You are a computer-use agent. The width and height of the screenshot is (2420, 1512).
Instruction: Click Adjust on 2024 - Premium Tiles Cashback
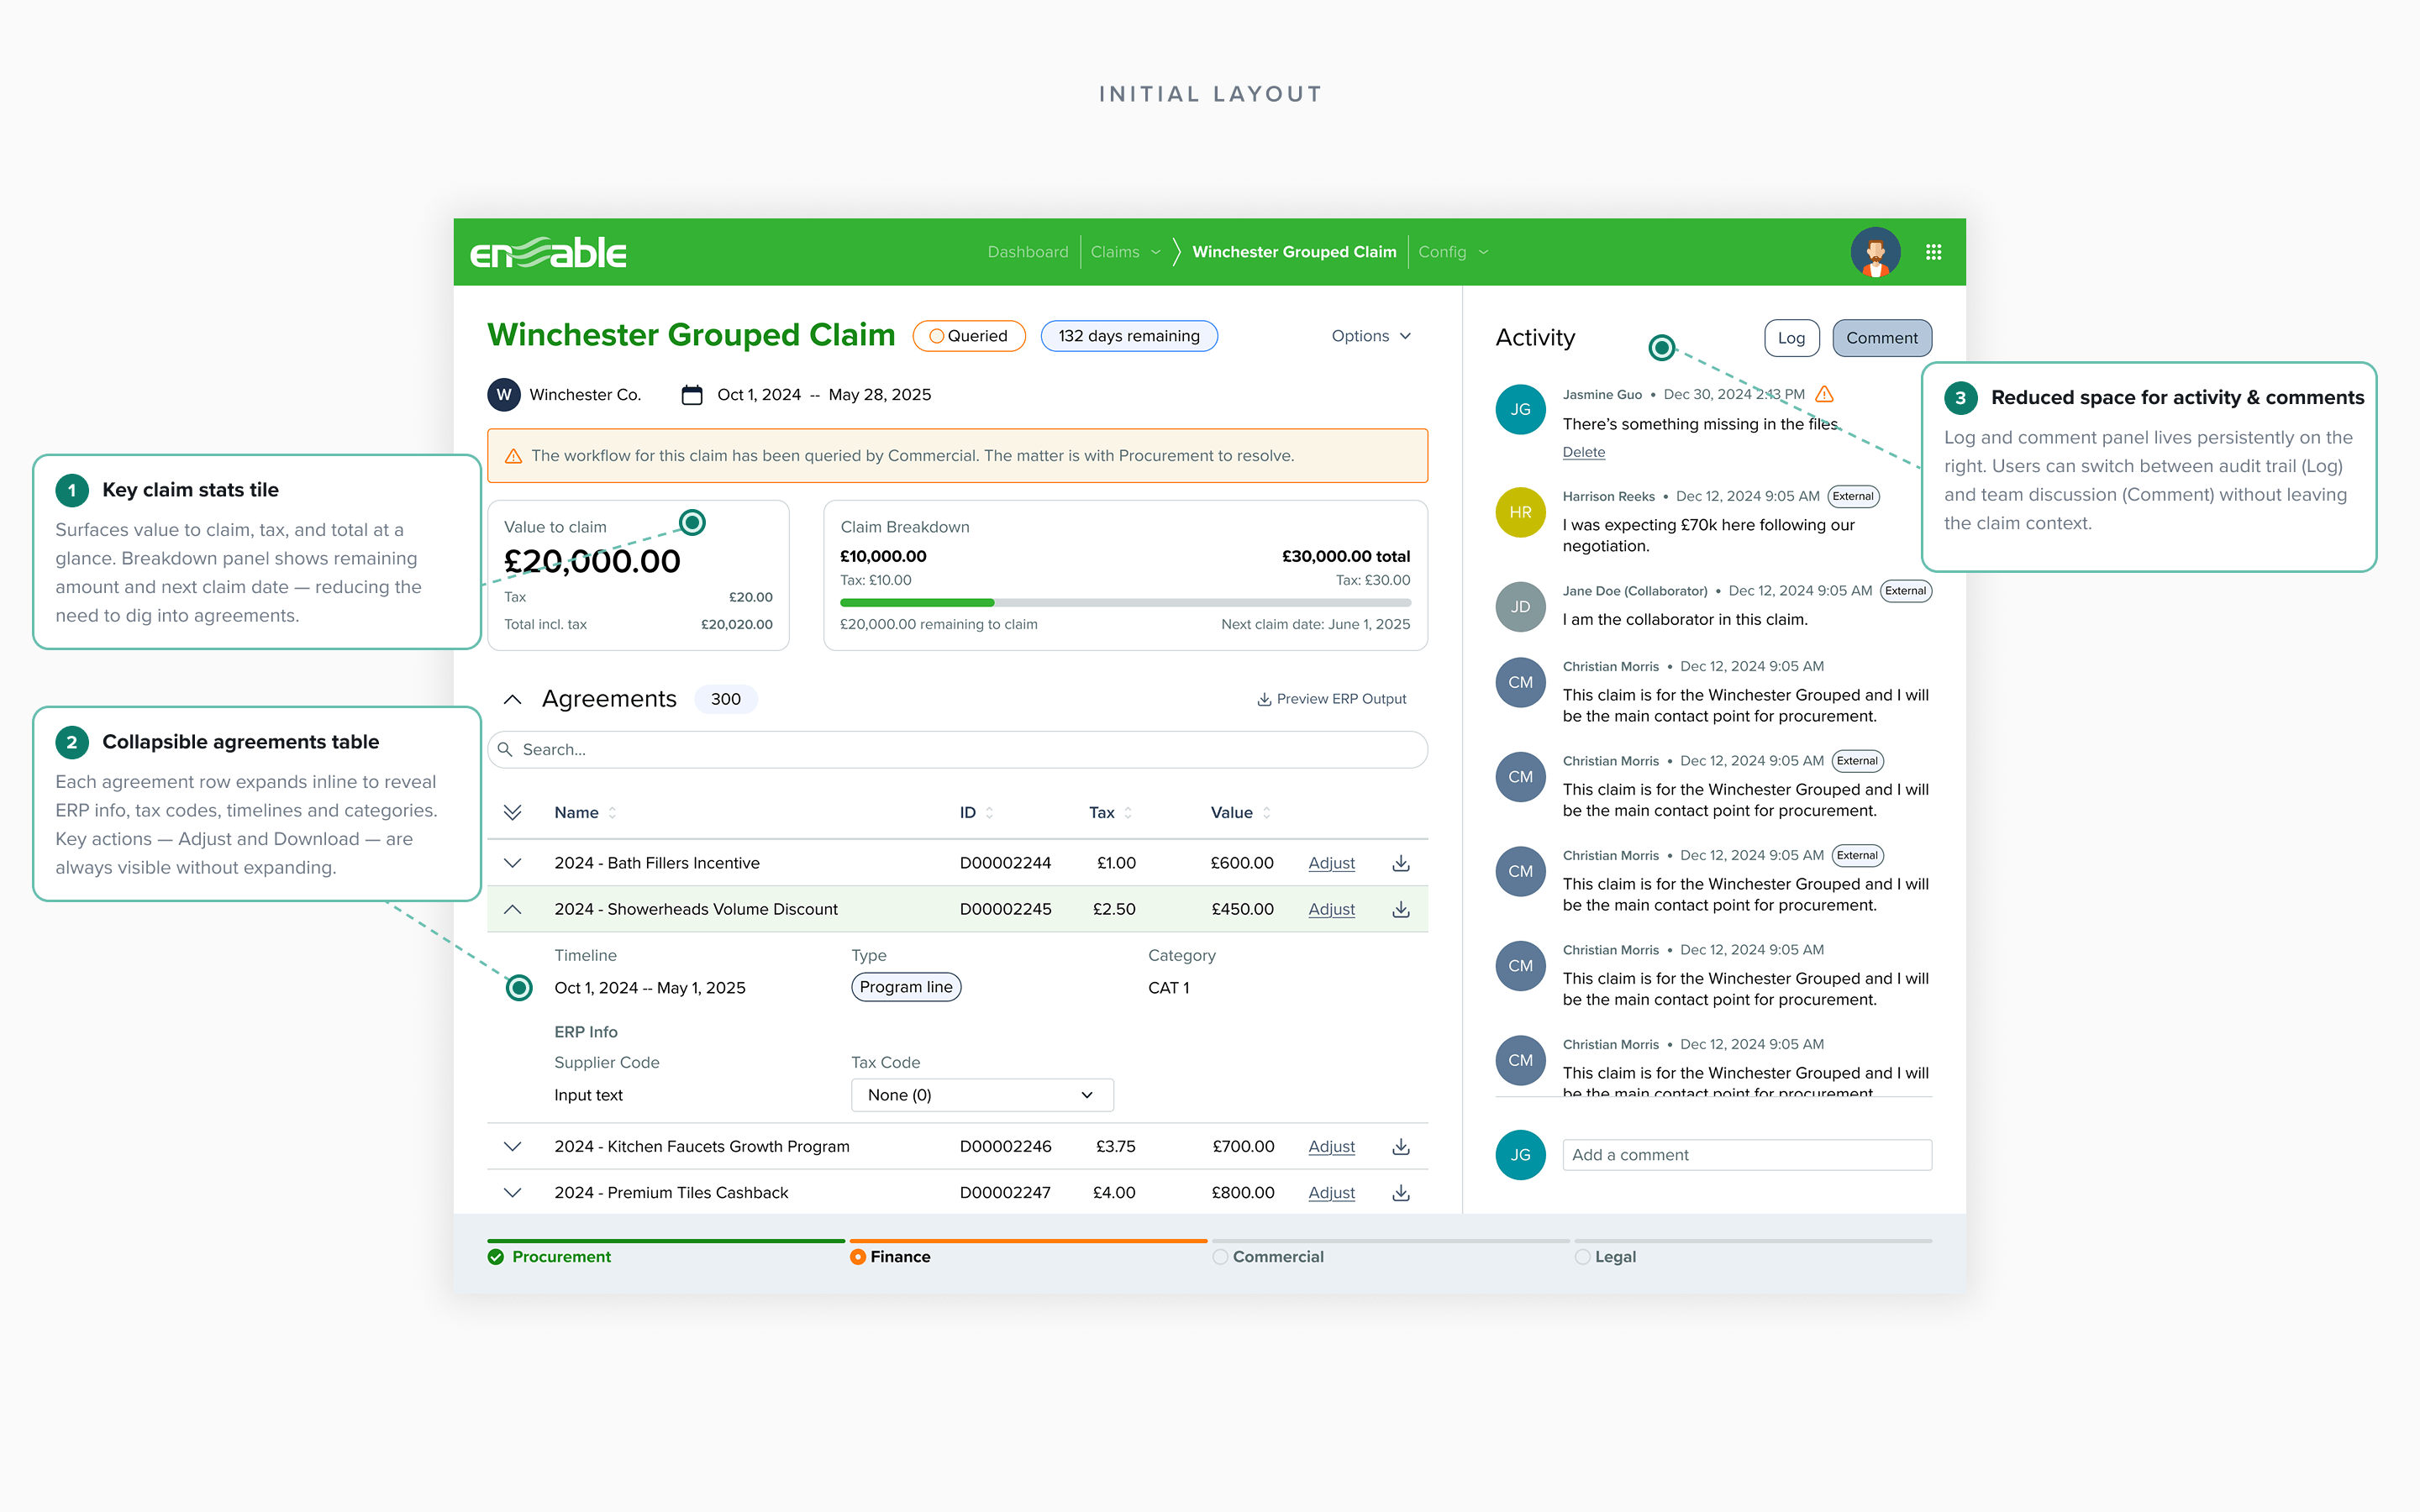1331,1192
